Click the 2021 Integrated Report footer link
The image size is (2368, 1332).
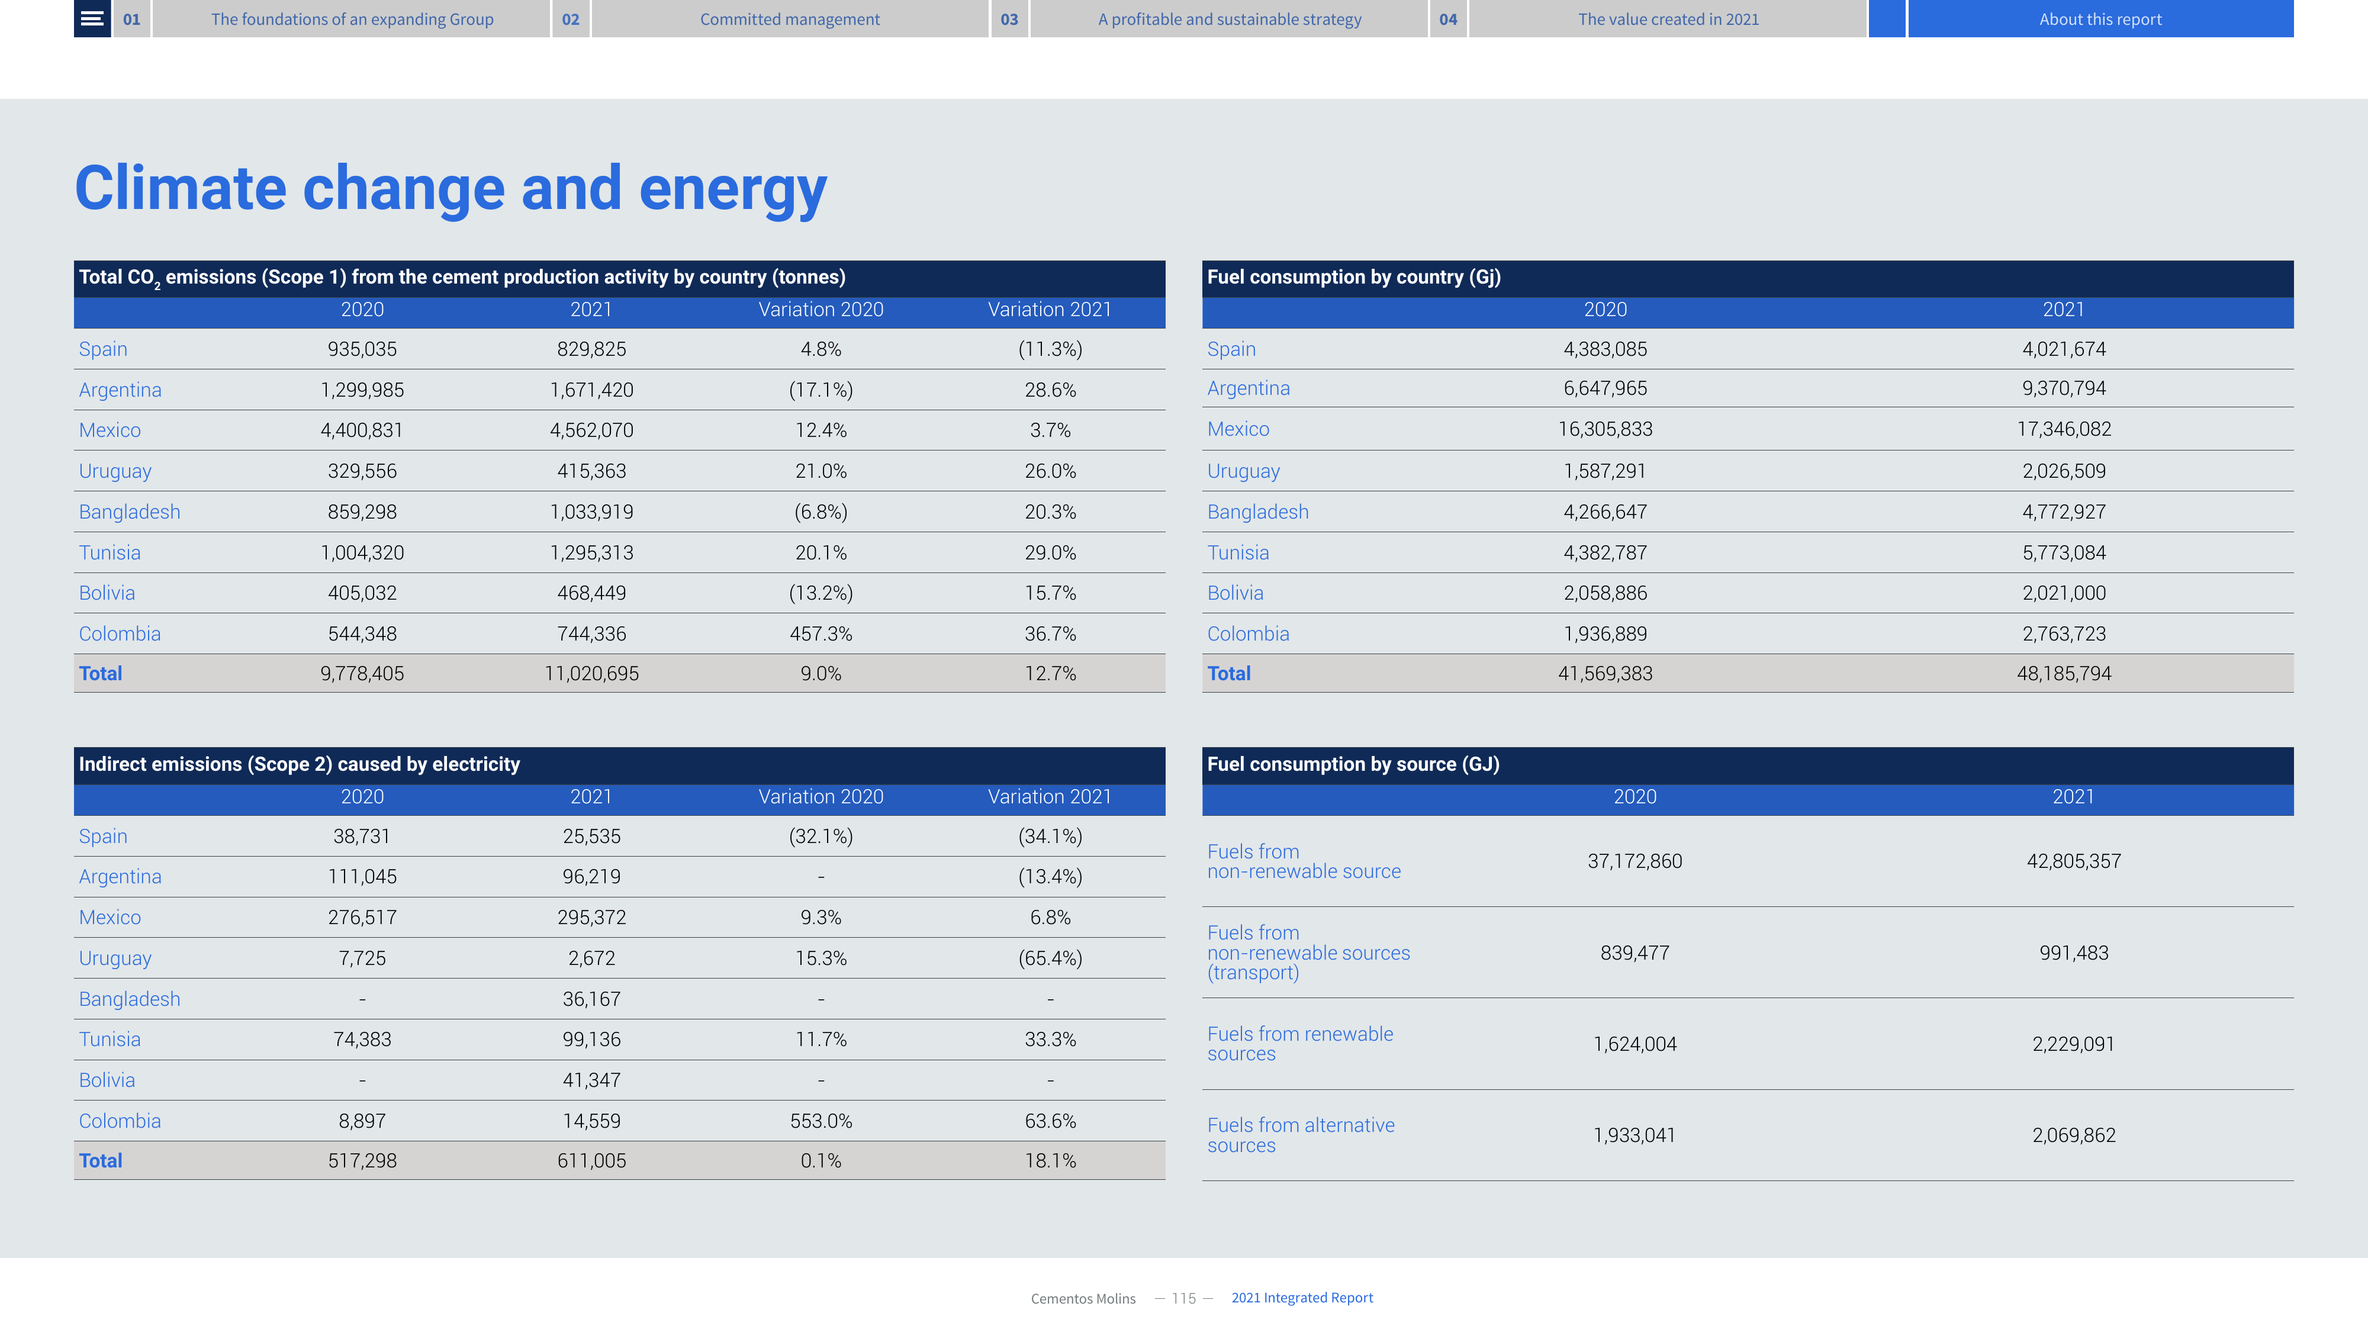[x=1302, y=1297]
